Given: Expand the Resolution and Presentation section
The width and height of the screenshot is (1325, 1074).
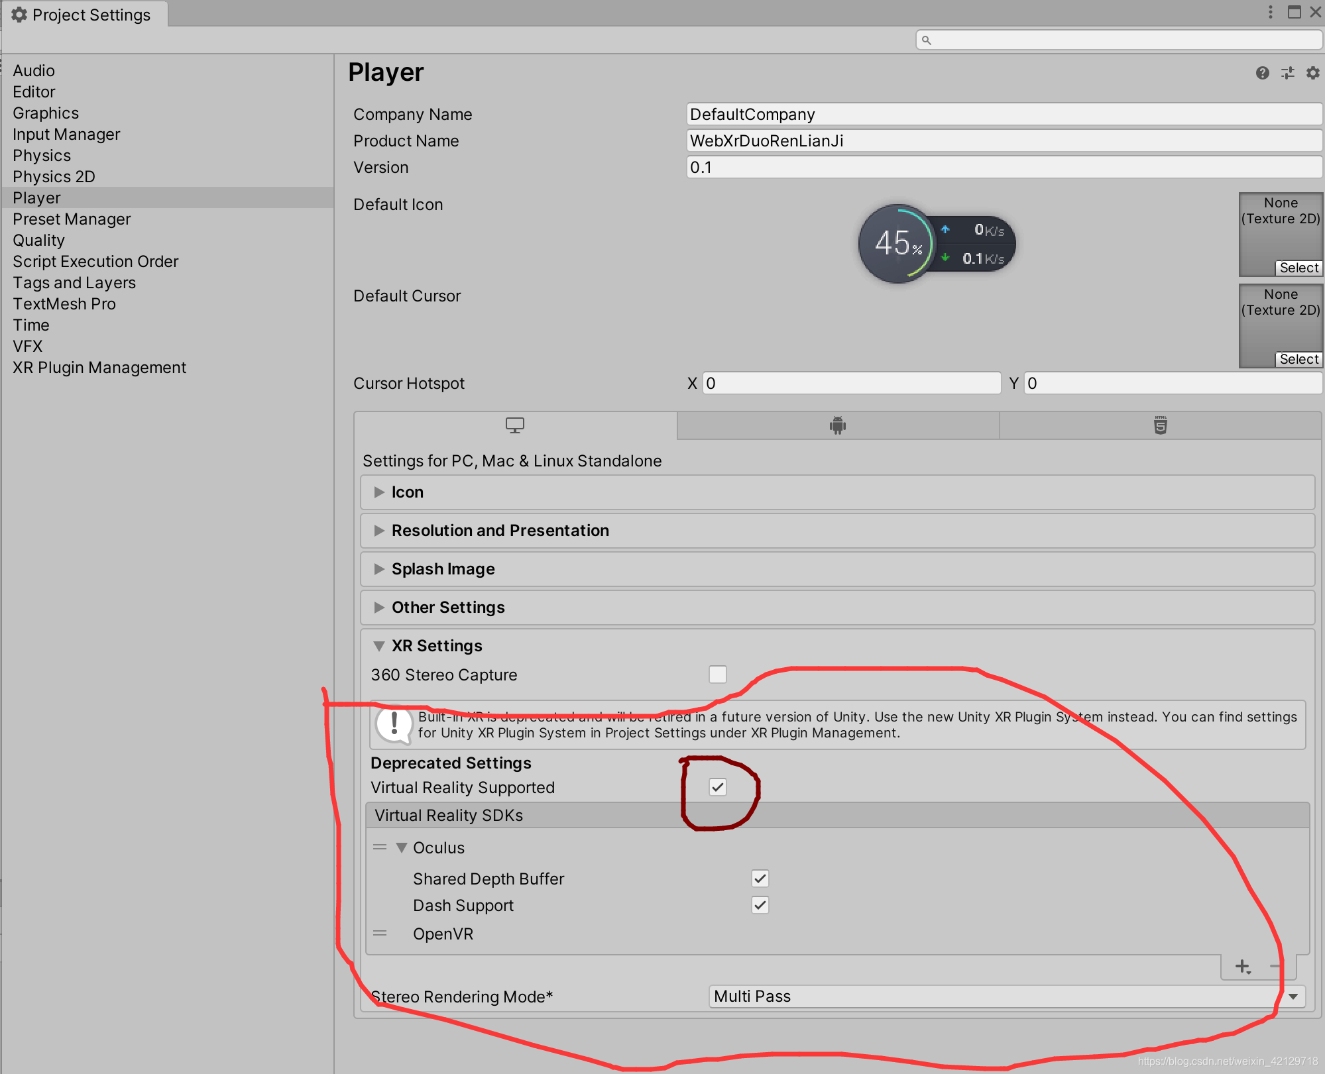Looking at the screenshot, I should (x=500, y=531).
